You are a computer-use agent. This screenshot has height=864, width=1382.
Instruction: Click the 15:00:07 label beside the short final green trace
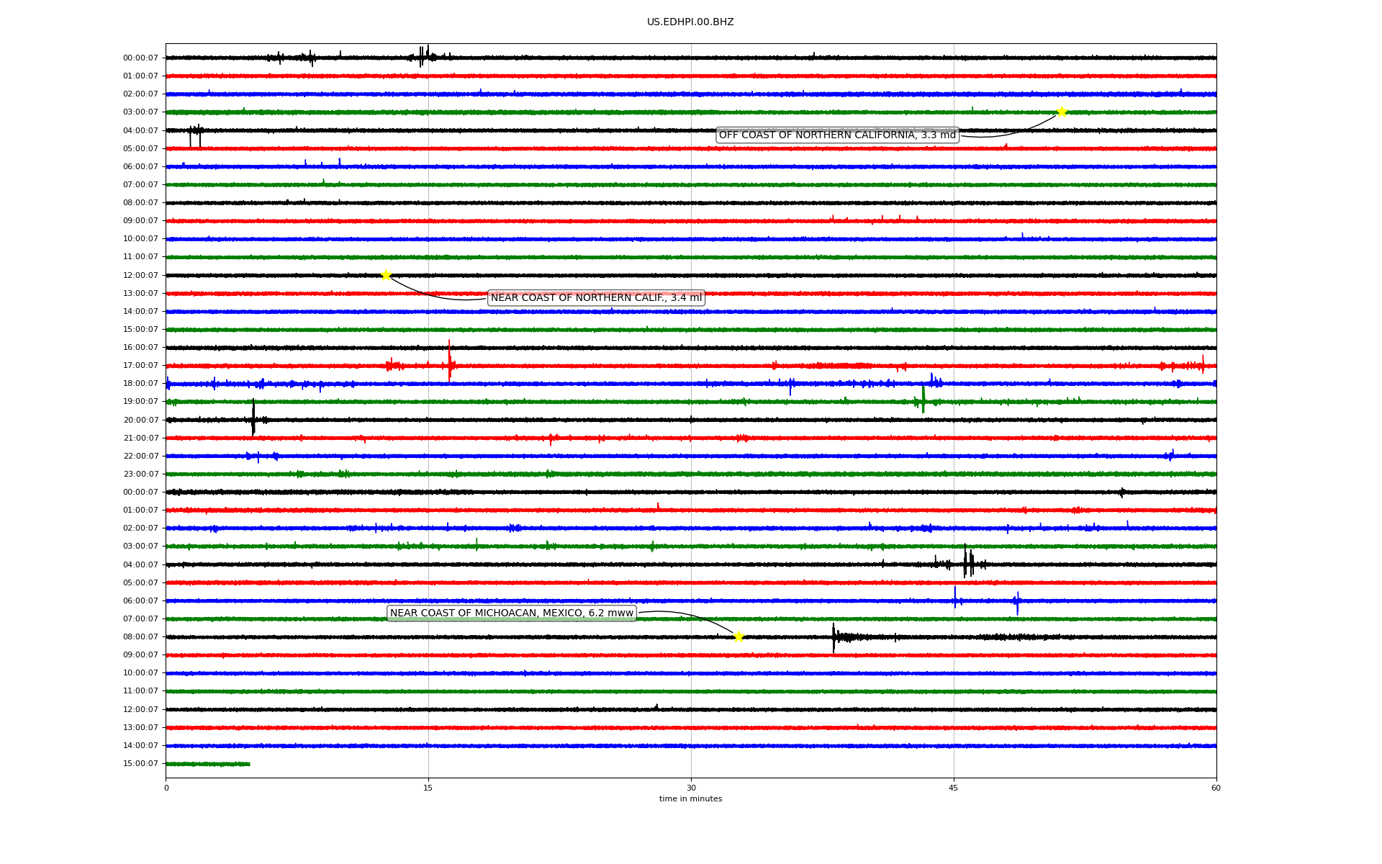[140, 764]
